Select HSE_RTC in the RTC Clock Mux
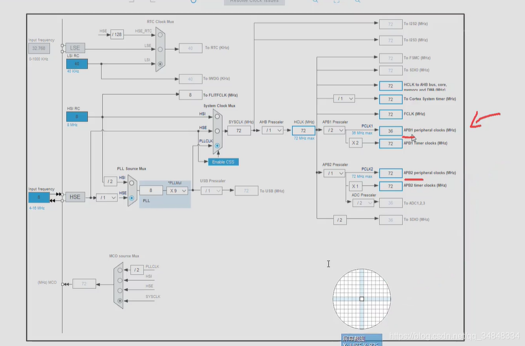525x346 pixels. 160,35
